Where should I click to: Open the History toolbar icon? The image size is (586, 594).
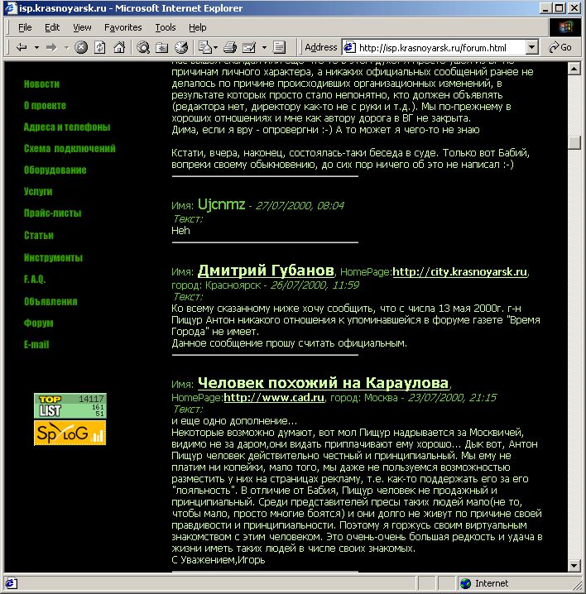pyautogui.click(x=181, y=47)
